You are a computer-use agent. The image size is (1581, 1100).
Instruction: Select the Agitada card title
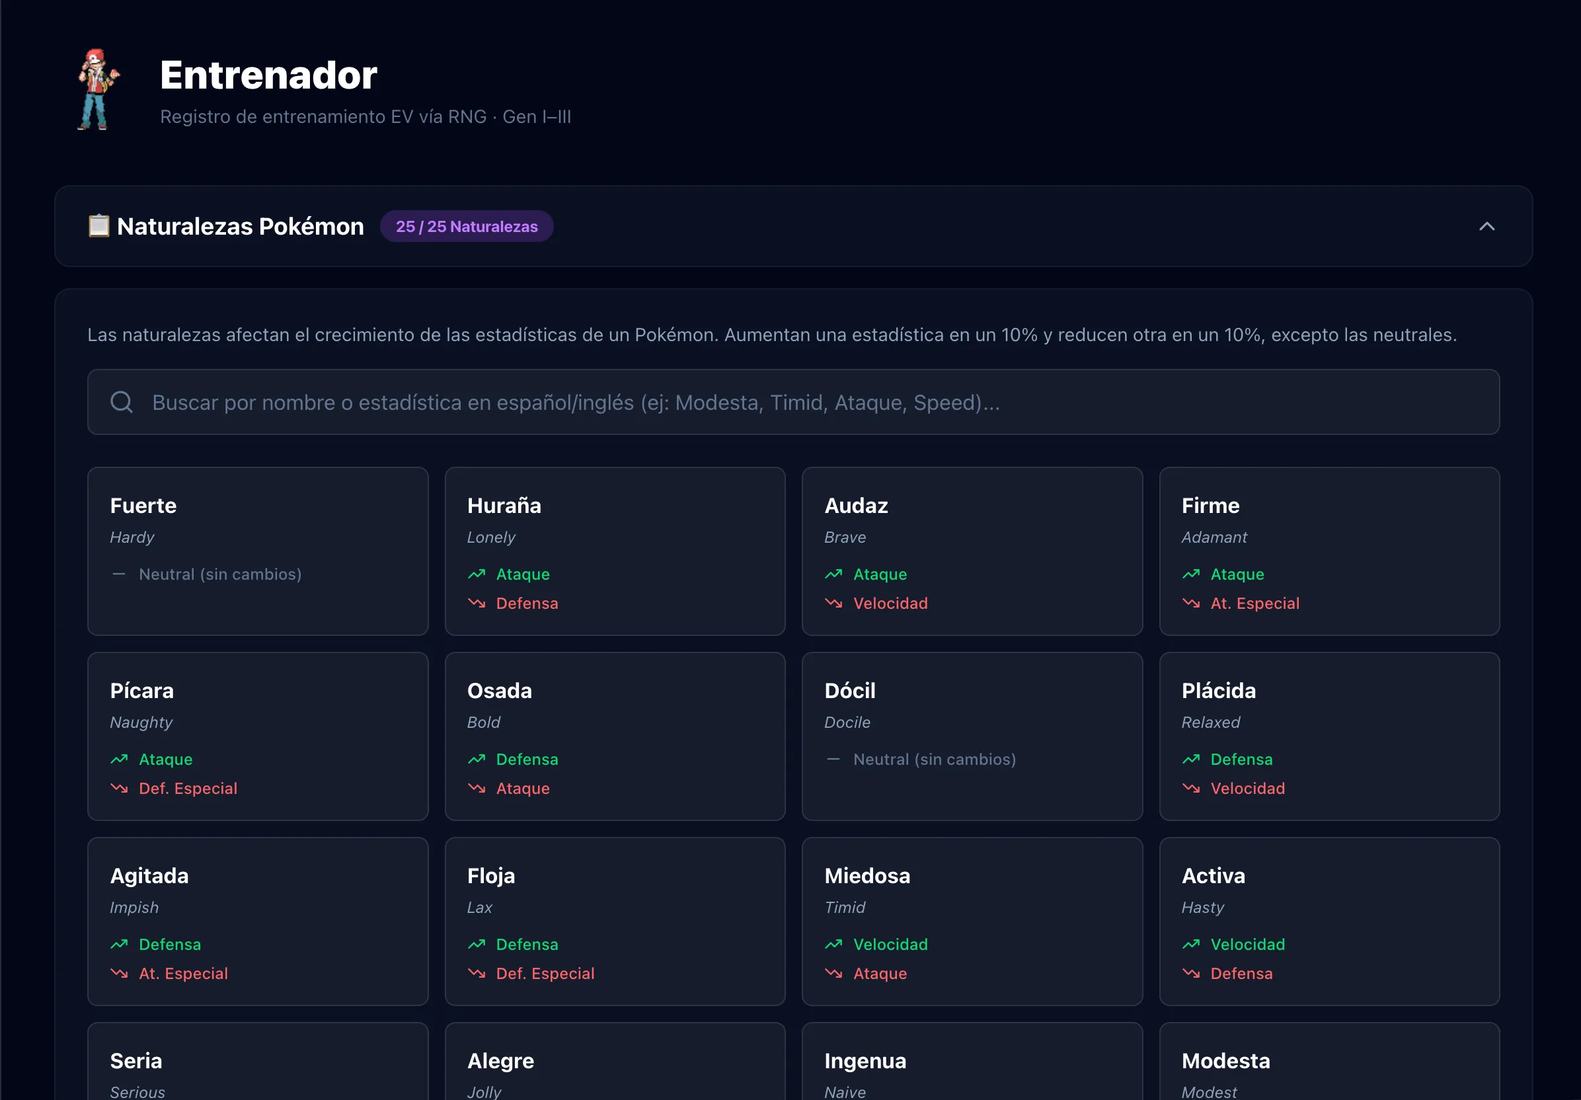tap(149, 875)
